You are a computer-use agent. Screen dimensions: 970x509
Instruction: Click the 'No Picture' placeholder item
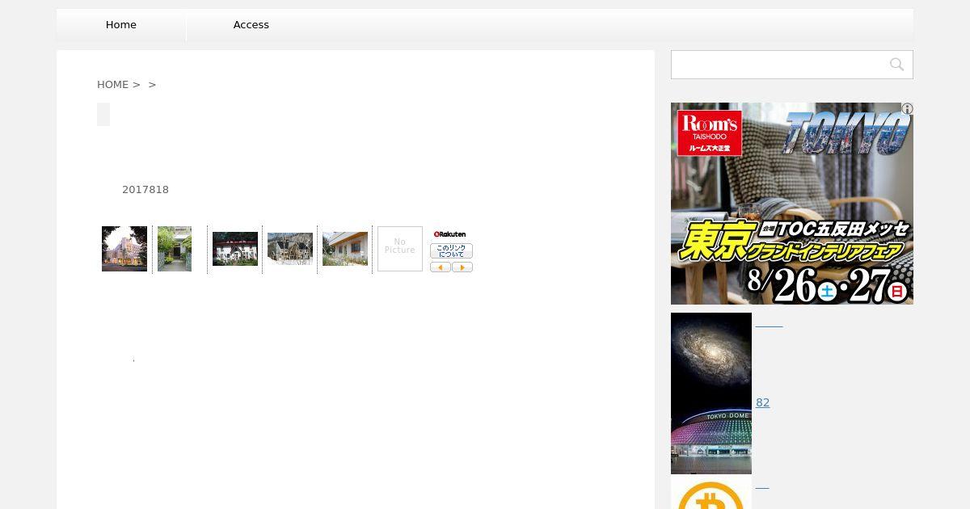pos(400,249)
